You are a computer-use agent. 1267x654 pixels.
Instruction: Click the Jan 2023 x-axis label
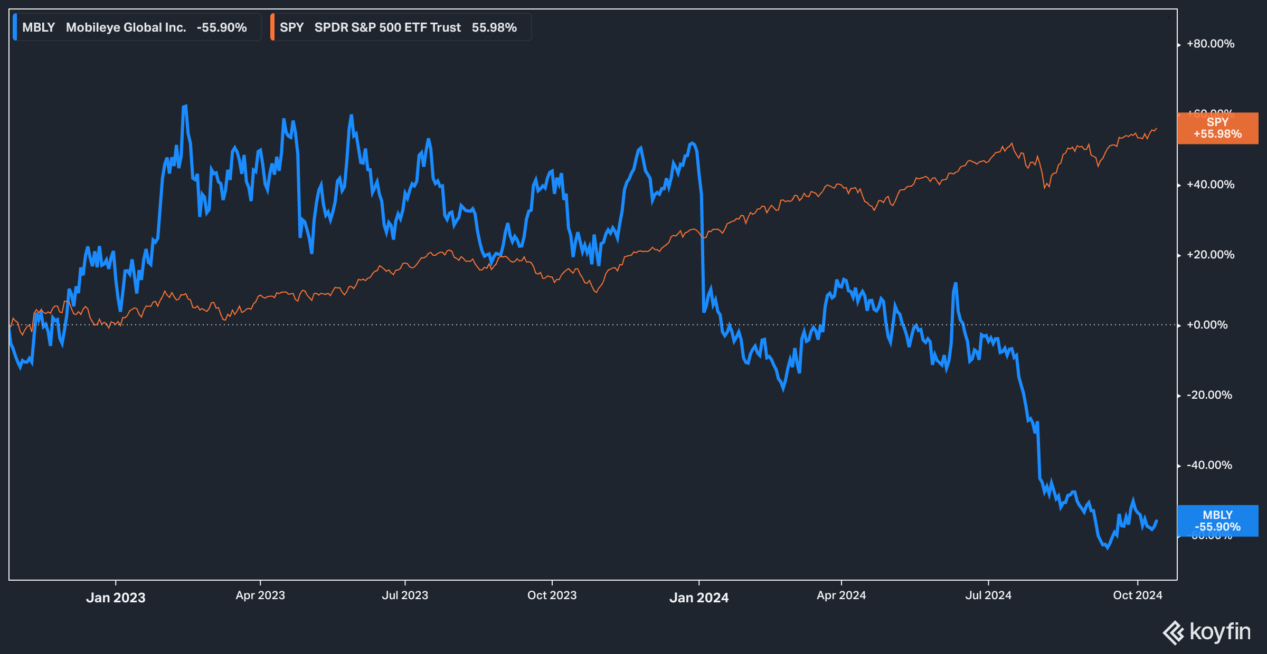pos(116,598)
